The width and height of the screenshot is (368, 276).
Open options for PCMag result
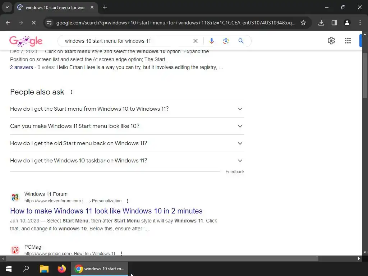tap(121, 253)
